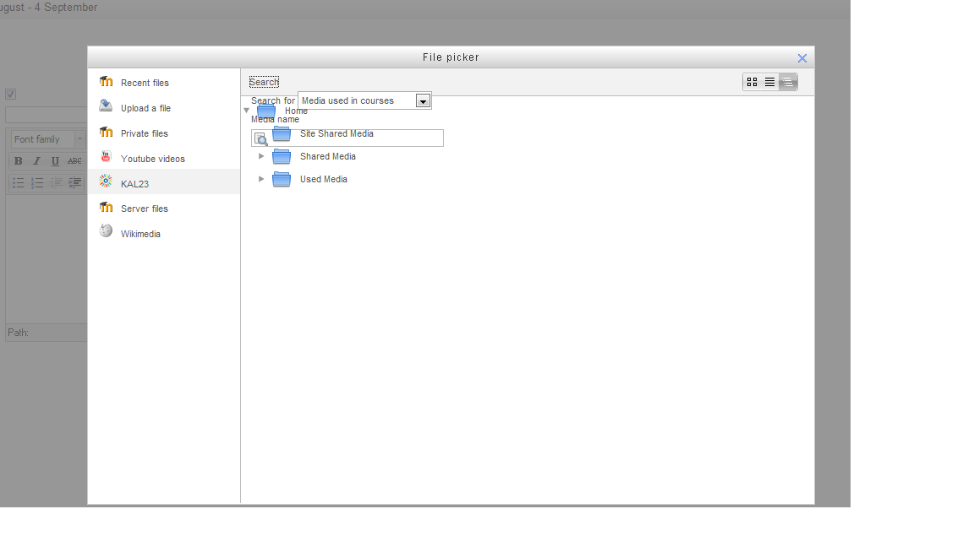This screenshot has height=547, width=974.
Task: Click the Youtube logo icon
Action: point(107,156)
